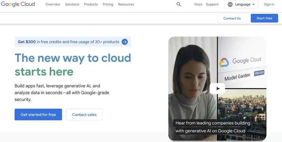Screen dimensions: 282x142
Task: Open the Support link
Action: pos(212,4)
